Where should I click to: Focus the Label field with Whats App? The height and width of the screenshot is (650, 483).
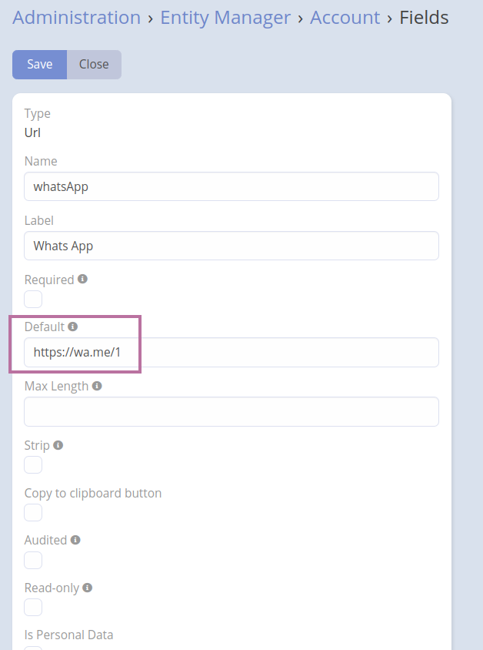point(231,246)
